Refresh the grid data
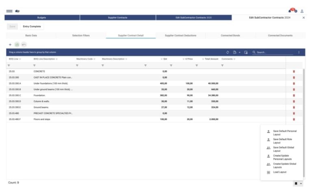 227,52
